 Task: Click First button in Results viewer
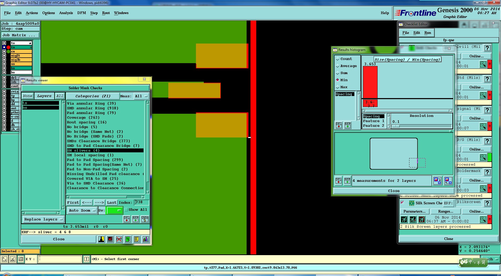pyautogui.click(x=73, y=202)
